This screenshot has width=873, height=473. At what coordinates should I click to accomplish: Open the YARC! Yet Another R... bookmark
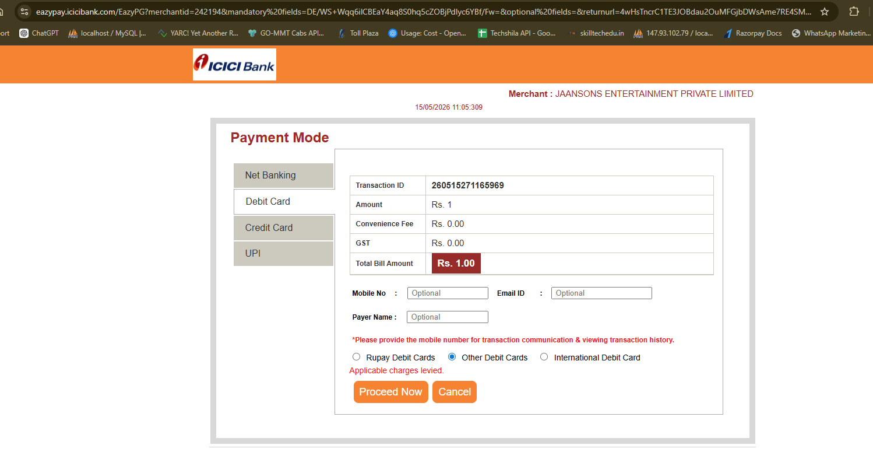tap(198, 33)
